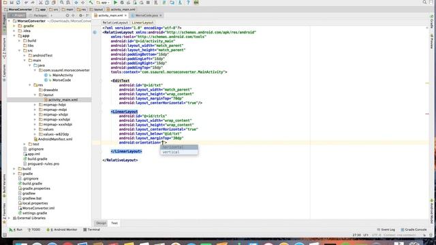Viewport: 436px width, 245px height.
Task: Click the Back navigation arrow icon
Action: 76,2
